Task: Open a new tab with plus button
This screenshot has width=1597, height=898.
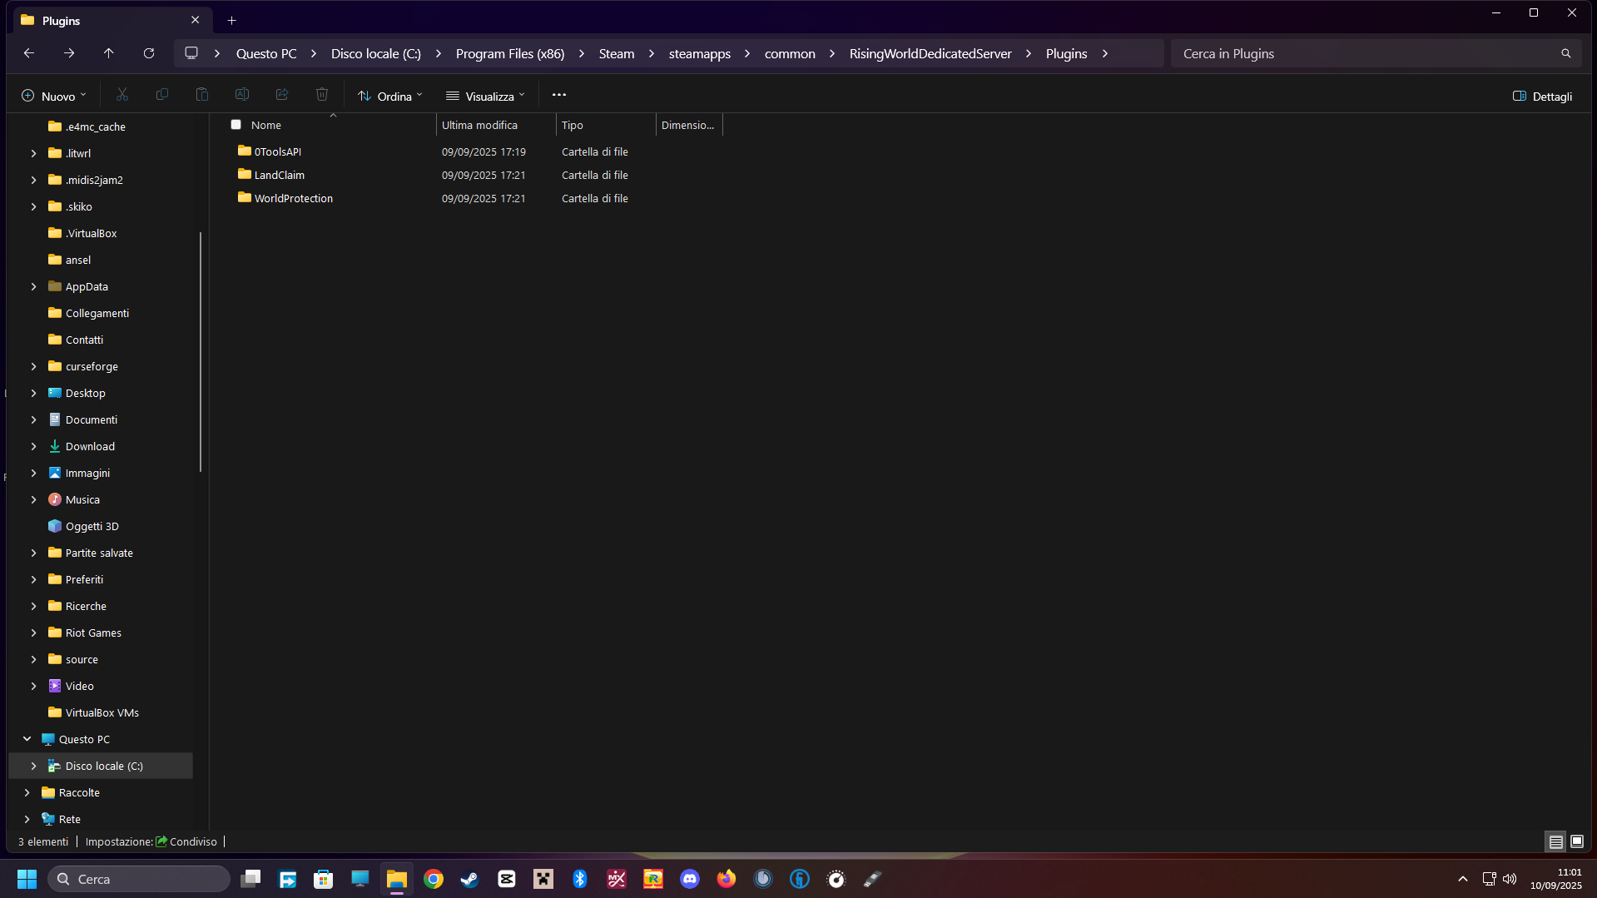Action: click(232, 20)
